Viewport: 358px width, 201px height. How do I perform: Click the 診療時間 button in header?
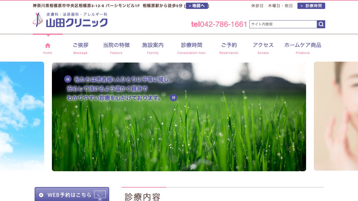point(311,6)
